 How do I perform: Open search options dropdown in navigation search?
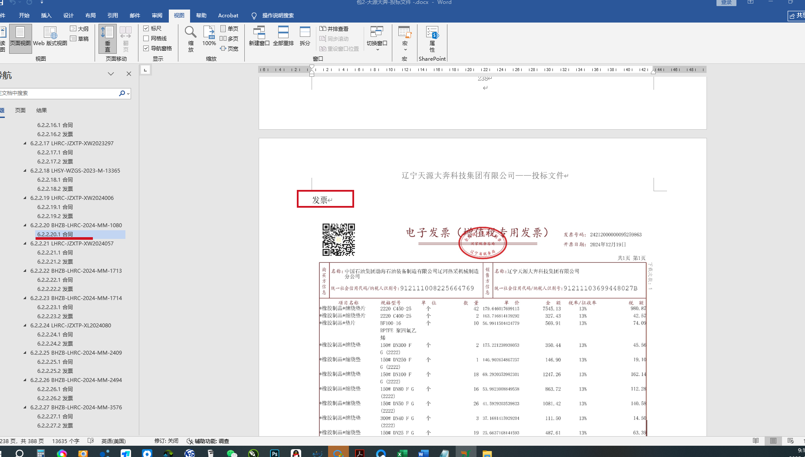[128, 94]
